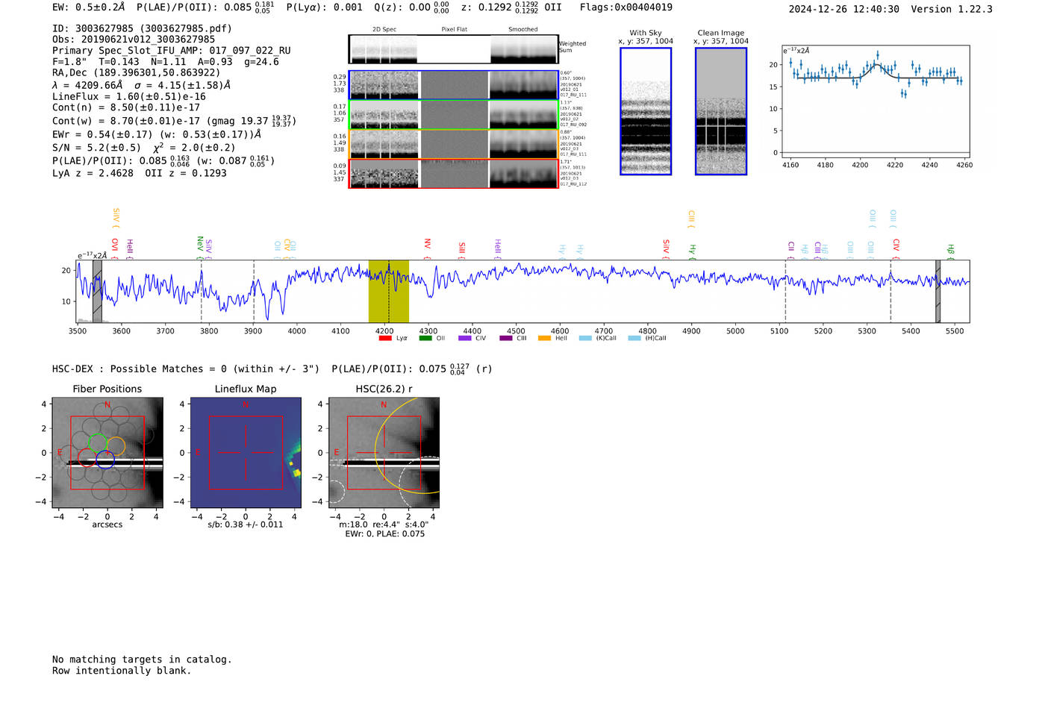Click the (H)CaII legend swatch
This screenshot has height=711, width=1045.
(x=634, y=338)
